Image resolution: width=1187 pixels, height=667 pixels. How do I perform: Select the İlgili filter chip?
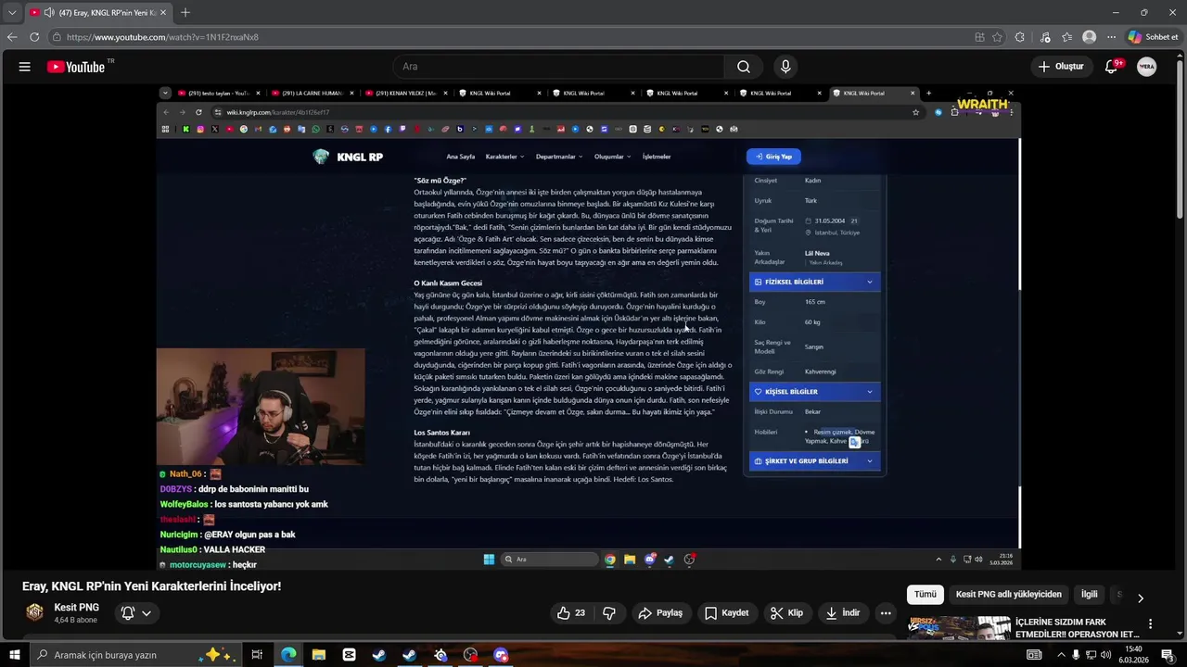(x=1089, y=595)
